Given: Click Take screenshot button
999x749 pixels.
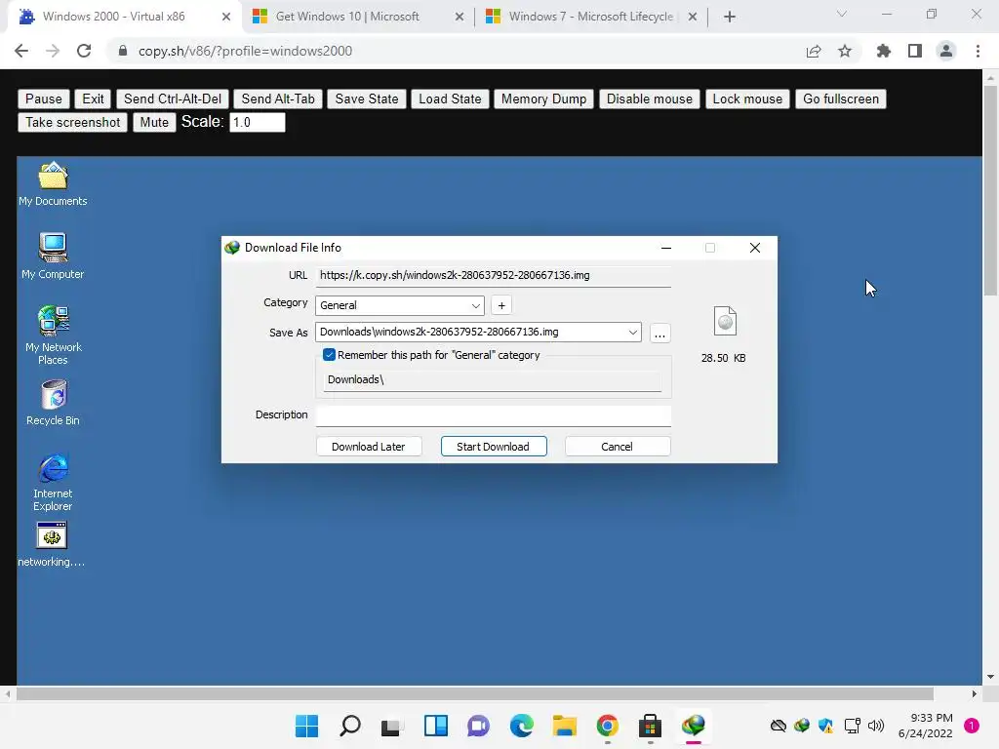Looking at the screenshot, I should [72, 122].
